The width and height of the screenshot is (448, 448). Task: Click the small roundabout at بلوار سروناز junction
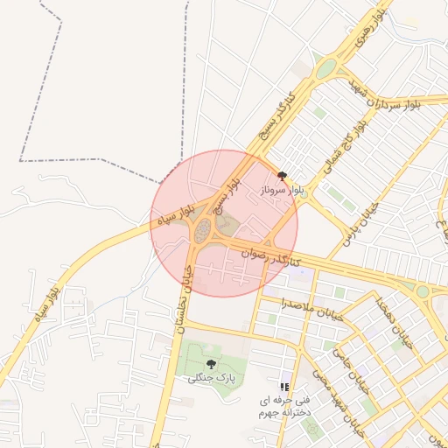tap(304, 194)
